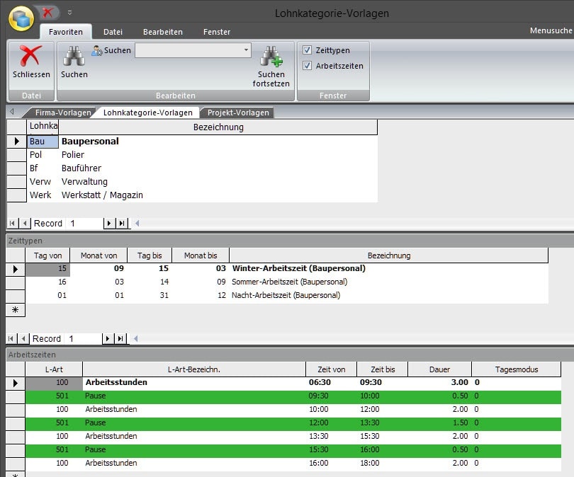This screenshot has width=574, height=477.
Task: Go to previous record in Zeittypen navigator
Action: point(23,339)
